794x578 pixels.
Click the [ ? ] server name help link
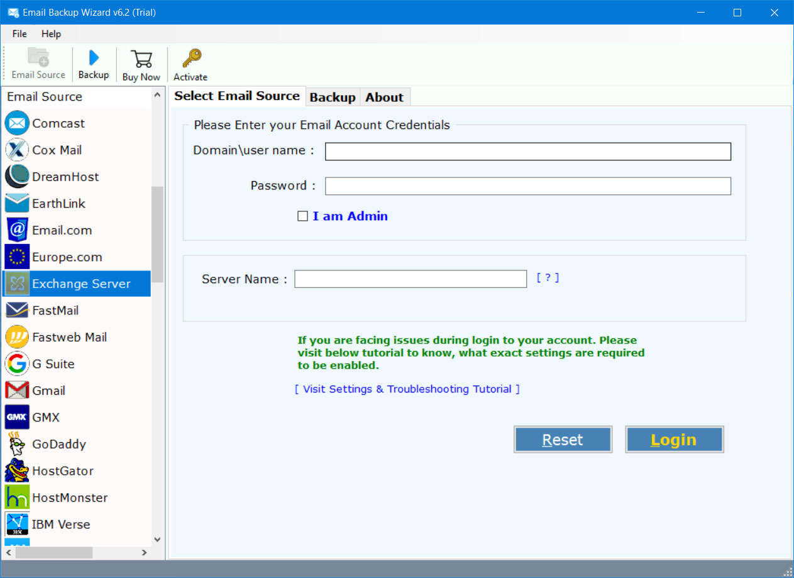click(x=548, y=277)
